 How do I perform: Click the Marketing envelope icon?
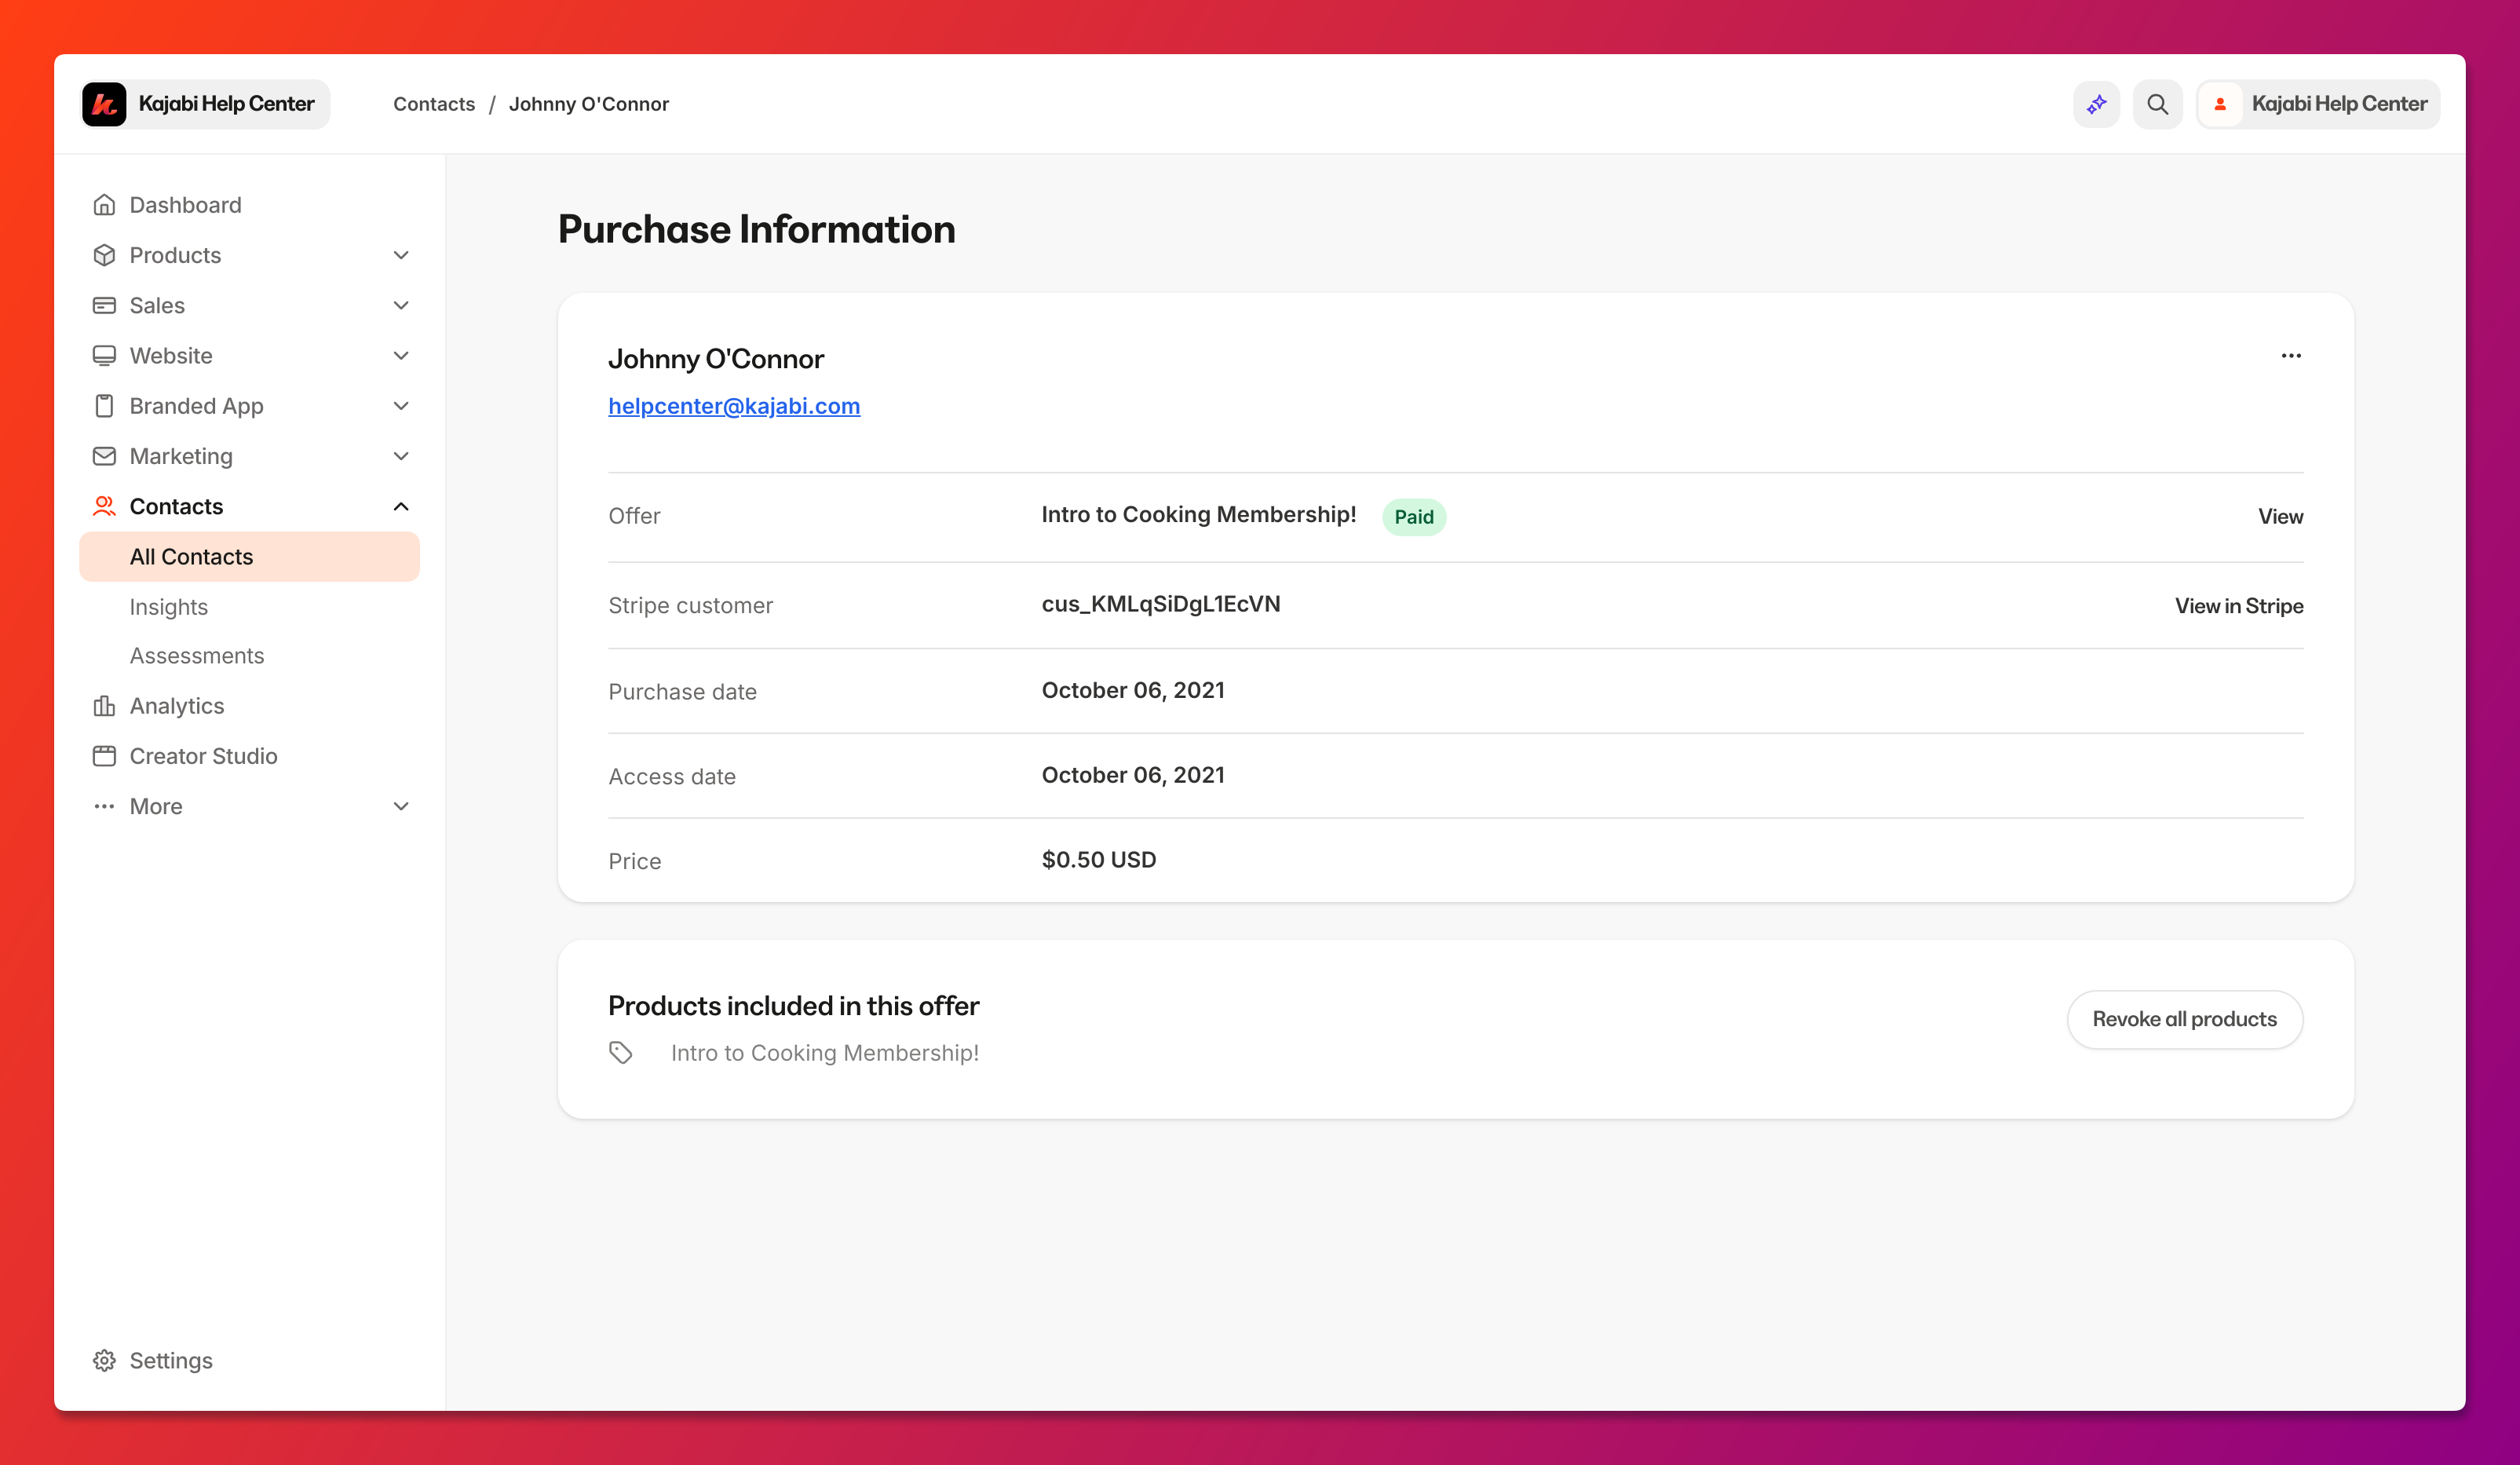(104, 456)
